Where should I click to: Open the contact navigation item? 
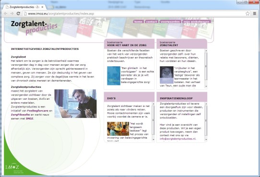tap(152, 22)
